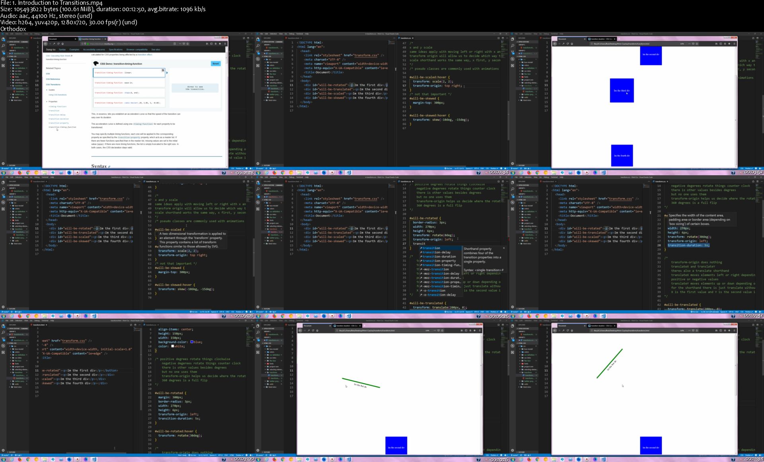
Task: Click rotated green bar in 00:11:34 frame
Action: [610, 364]
